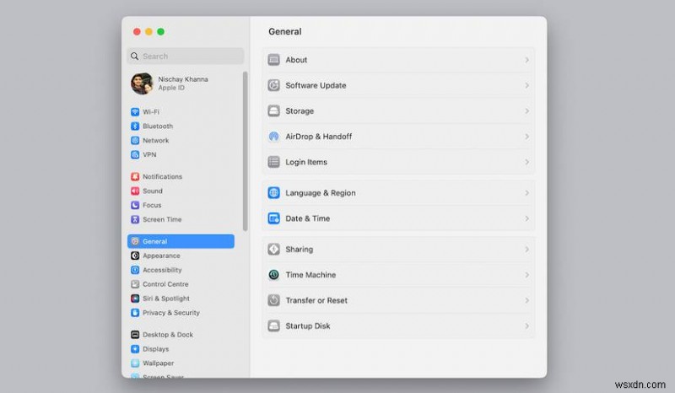Open Startup Disk via its chevron
The width and height of the screenshot is (675, 393).
(x=526, y=326)
